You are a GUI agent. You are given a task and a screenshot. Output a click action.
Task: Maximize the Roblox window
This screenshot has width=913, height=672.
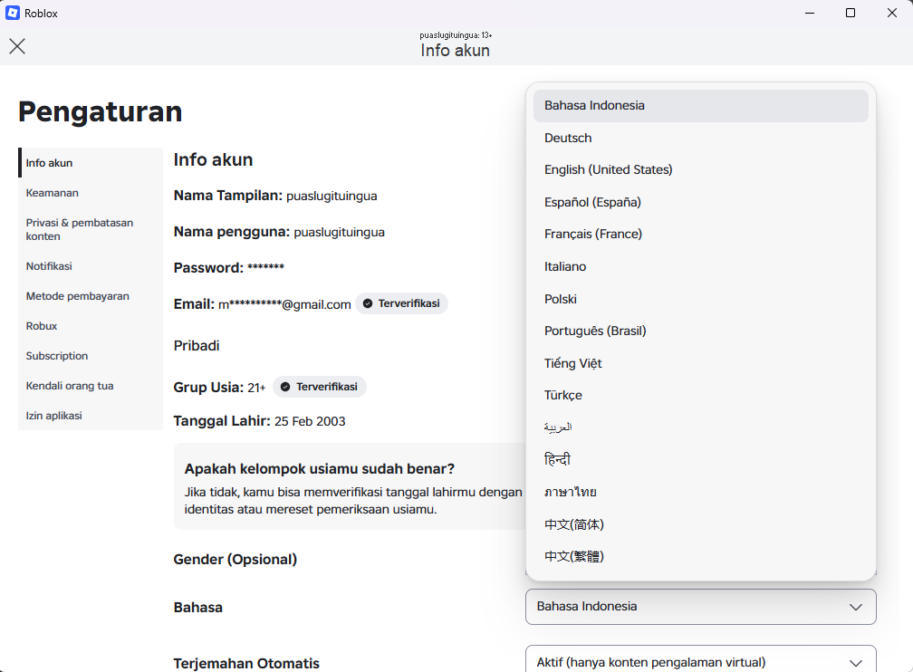point(851,13)
